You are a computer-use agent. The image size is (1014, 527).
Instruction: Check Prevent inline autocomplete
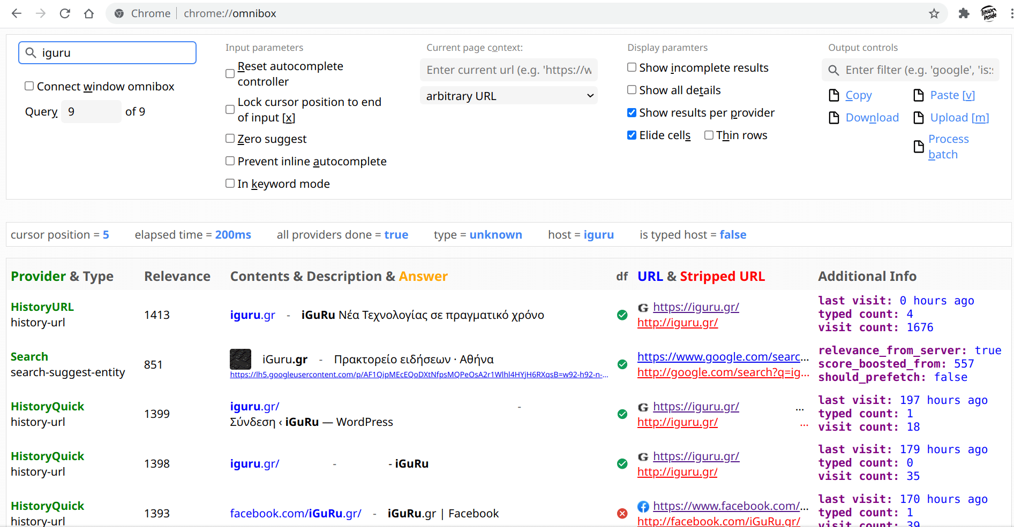230,161
